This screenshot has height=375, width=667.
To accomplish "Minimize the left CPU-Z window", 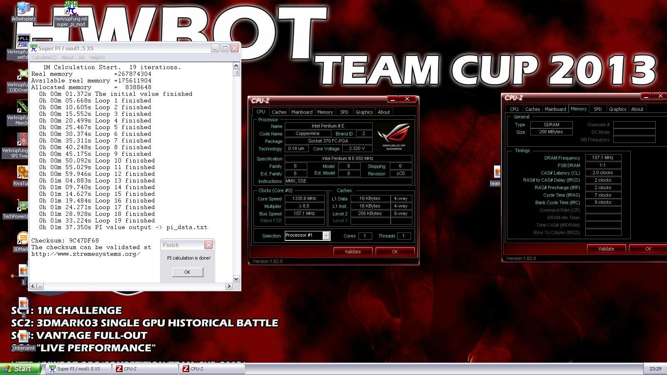I will (392, 99).
